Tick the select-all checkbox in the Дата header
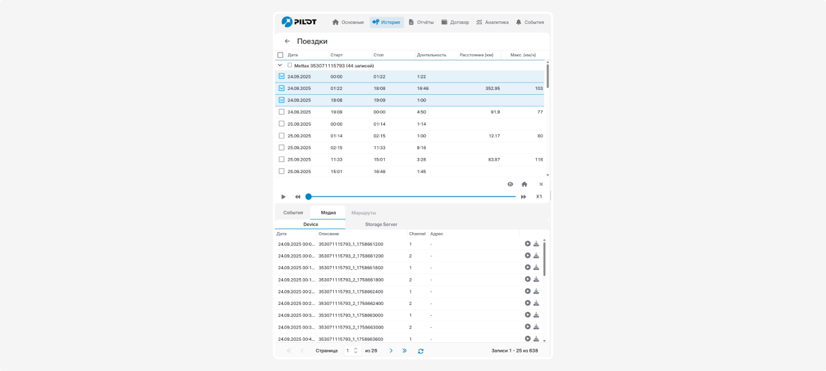The height and width of the screenshot is (371, 826). point(280,55)
